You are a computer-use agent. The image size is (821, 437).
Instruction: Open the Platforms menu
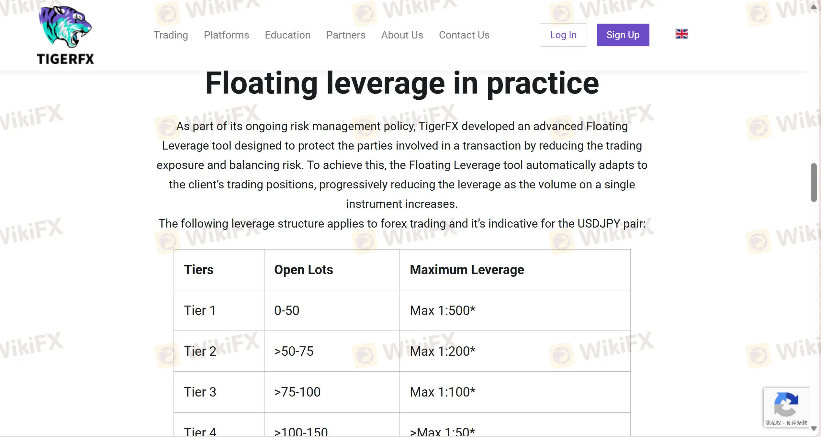click(x=226, y=35)
